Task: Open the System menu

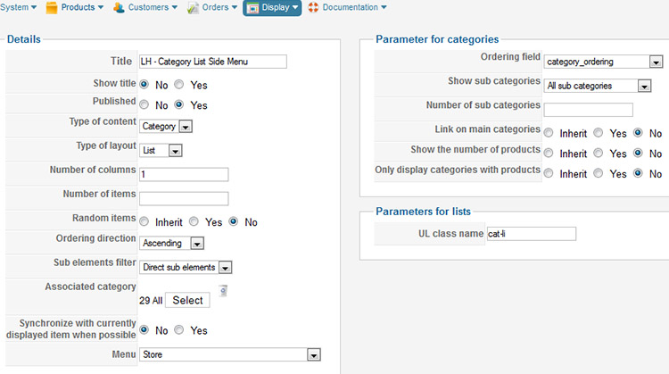Action: [x=18, y=7]
